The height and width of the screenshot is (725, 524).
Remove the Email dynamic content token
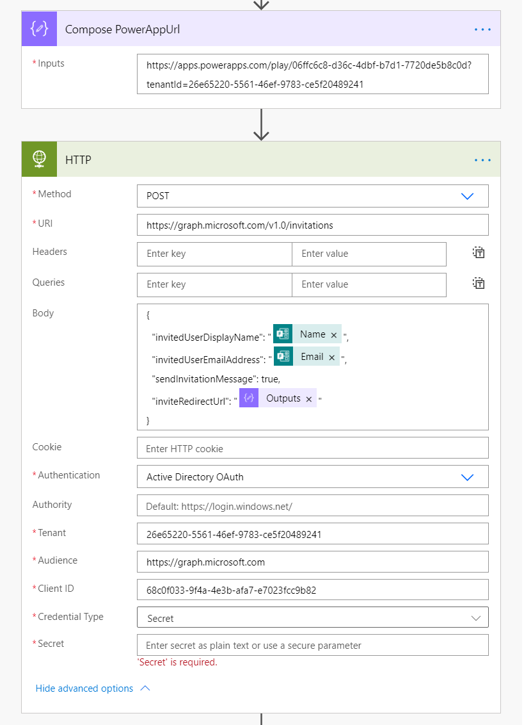[x=332, y=357]
